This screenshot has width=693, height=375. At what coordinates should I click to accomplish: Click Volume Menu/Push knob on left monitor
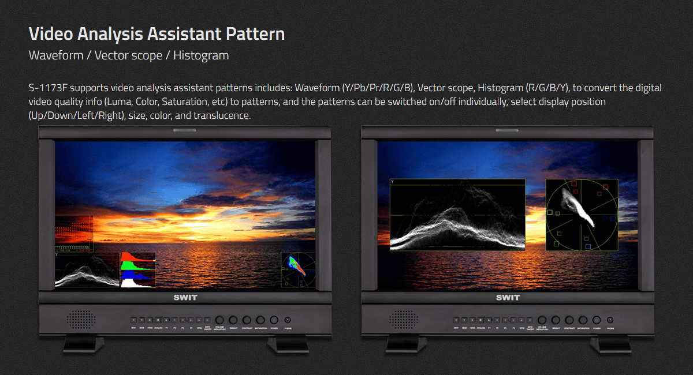pos(219,320)
